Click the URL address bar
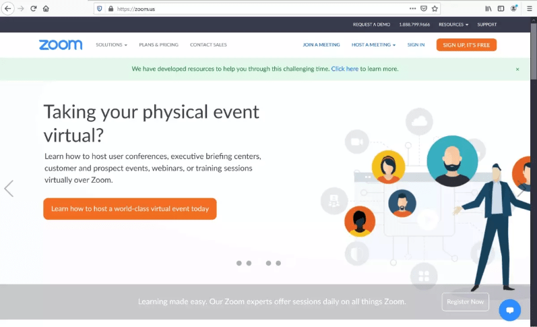 click(x=256, y=9)
